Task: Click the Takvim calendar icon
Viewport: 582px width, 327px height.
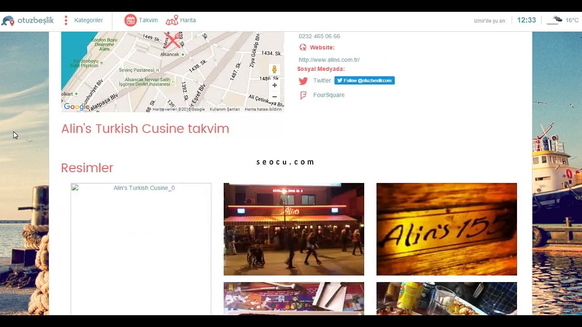Action: [x=130, y=20]
